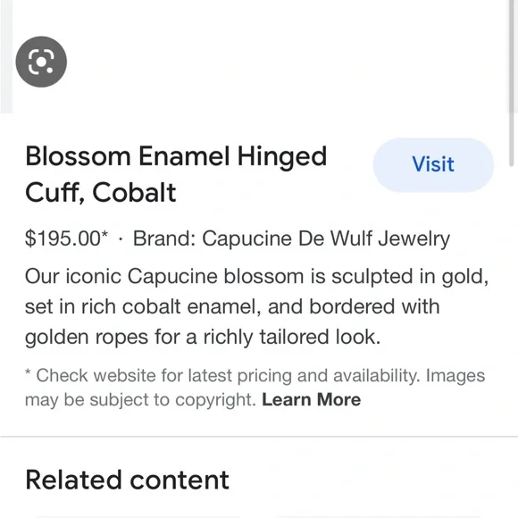Click the Visit button
Image resolution: width=518 pixels, height=518 pixels.
coord(433,164)
